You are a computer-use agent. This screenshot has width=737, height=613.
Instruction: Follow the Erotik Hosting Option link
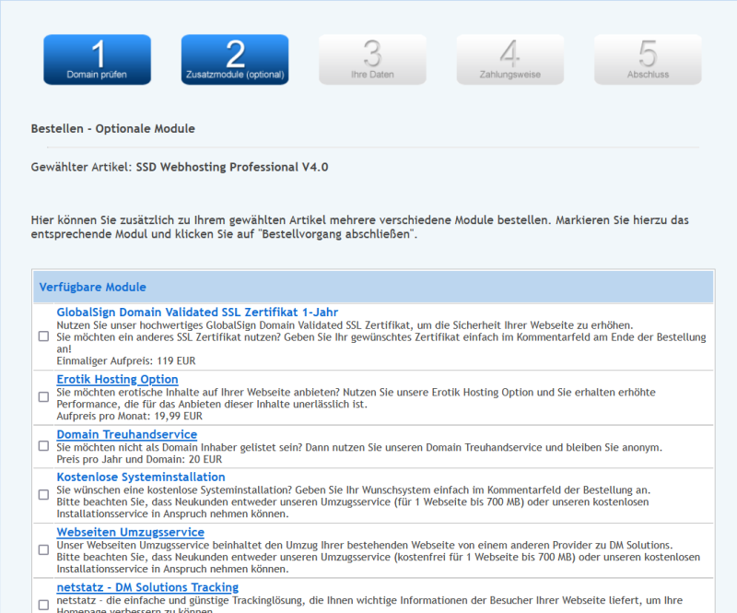point(117,380)
